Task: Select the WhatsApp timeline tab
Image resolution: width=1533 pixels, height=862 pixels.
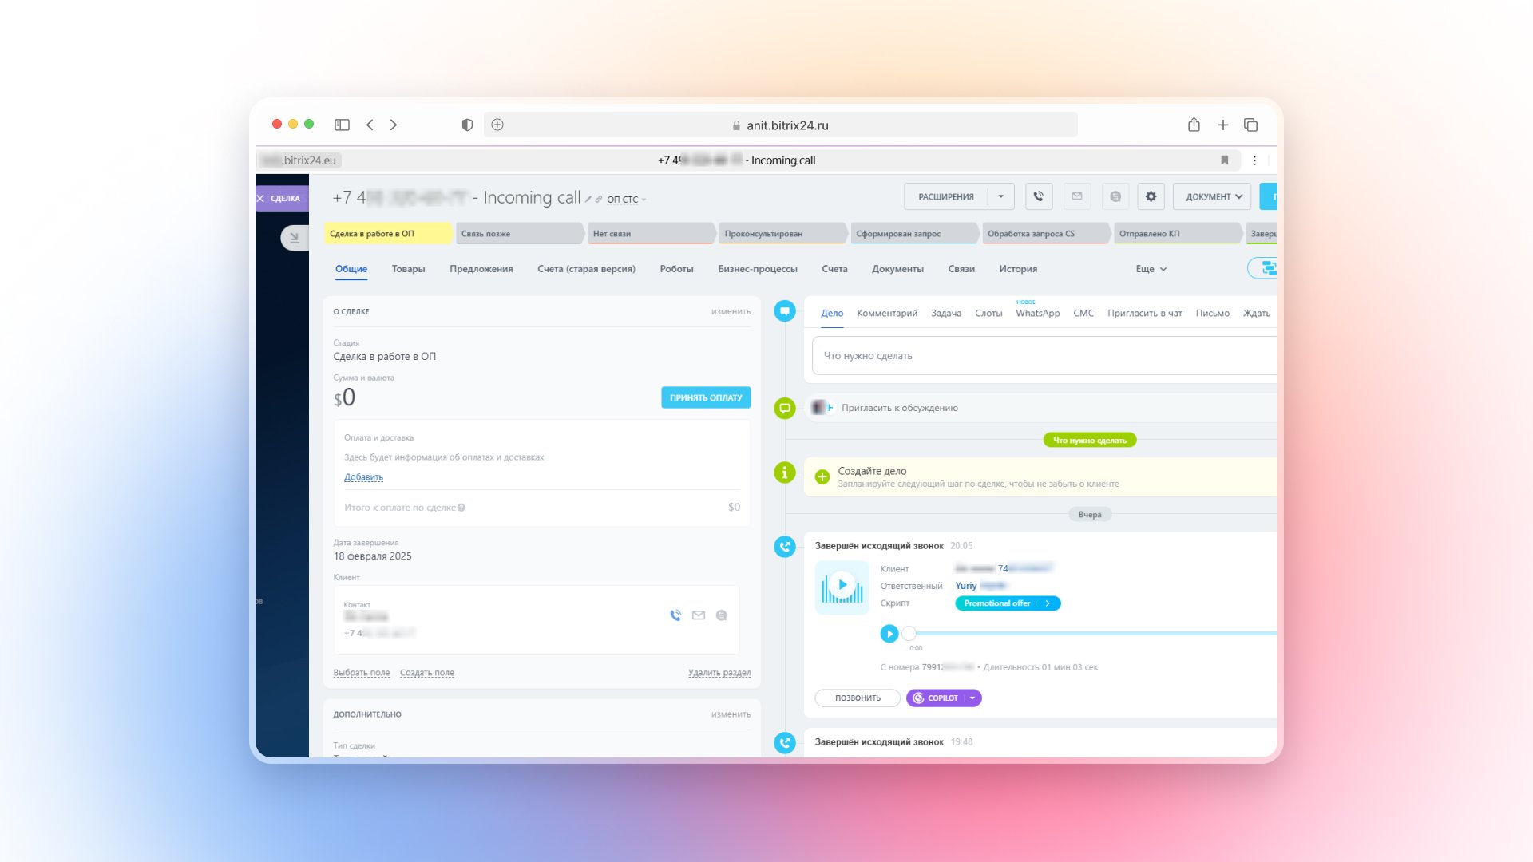Action: (x=1037, y=314)
